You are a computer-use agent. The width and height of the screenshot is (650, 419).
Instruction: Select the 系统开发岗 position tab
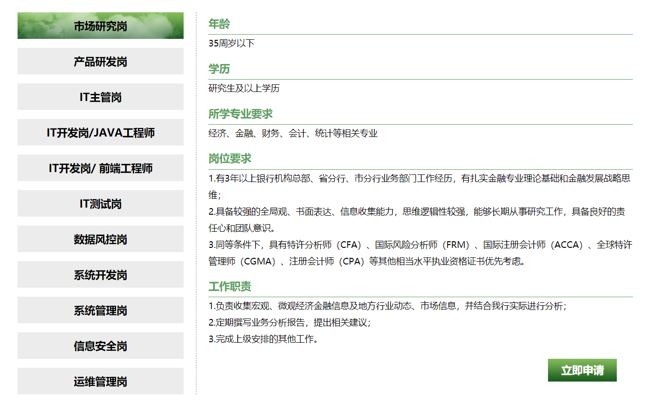(100, 275)
